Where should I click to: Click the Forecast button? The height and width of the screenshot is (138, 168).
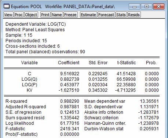(106, 15)
